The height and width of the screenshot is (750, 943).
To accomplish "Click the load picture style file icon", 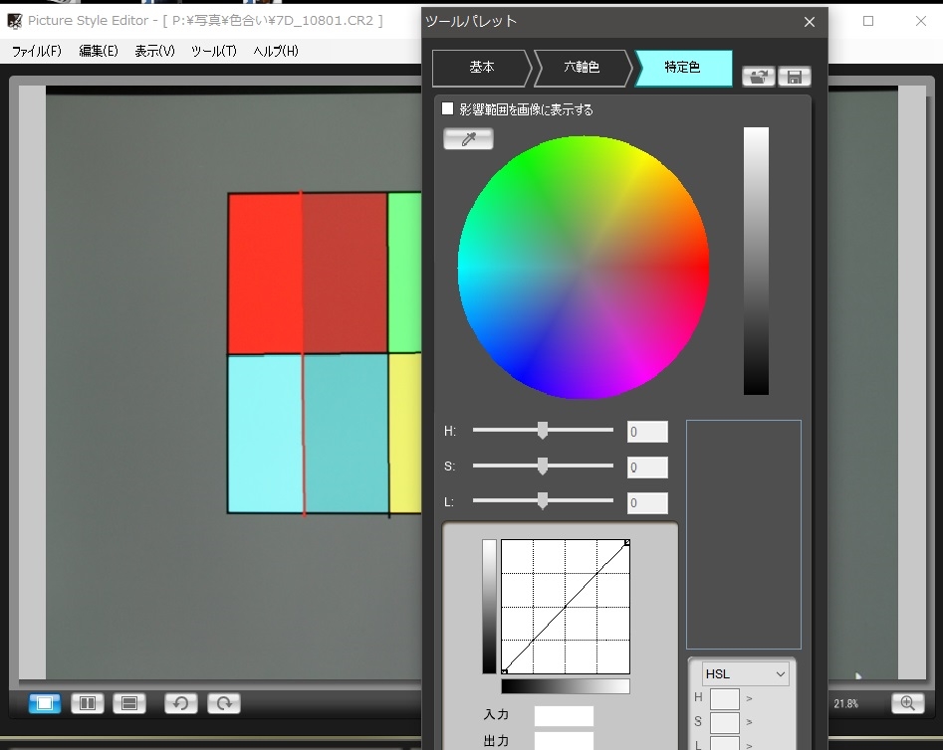I will 758,77.
